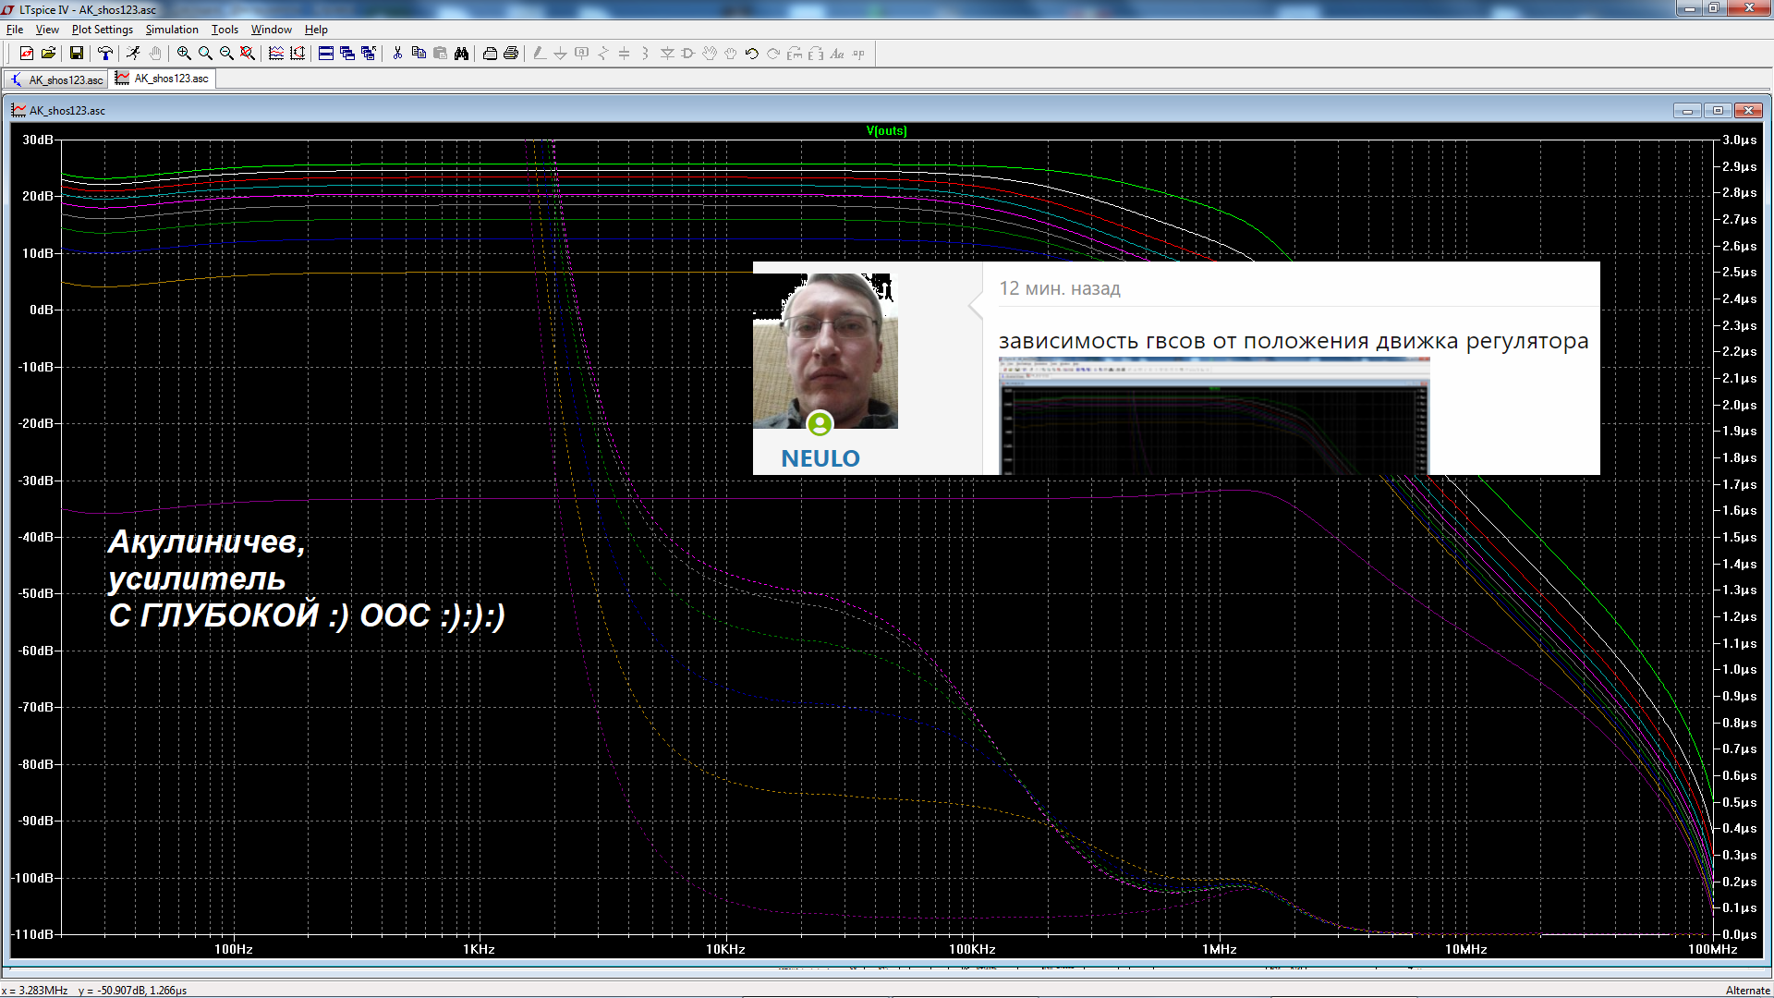This screenshot has height=998, width=1774.
Task: Open the Control Panel hammer icon
Action: pyautogui.click(x=105, y=54)
